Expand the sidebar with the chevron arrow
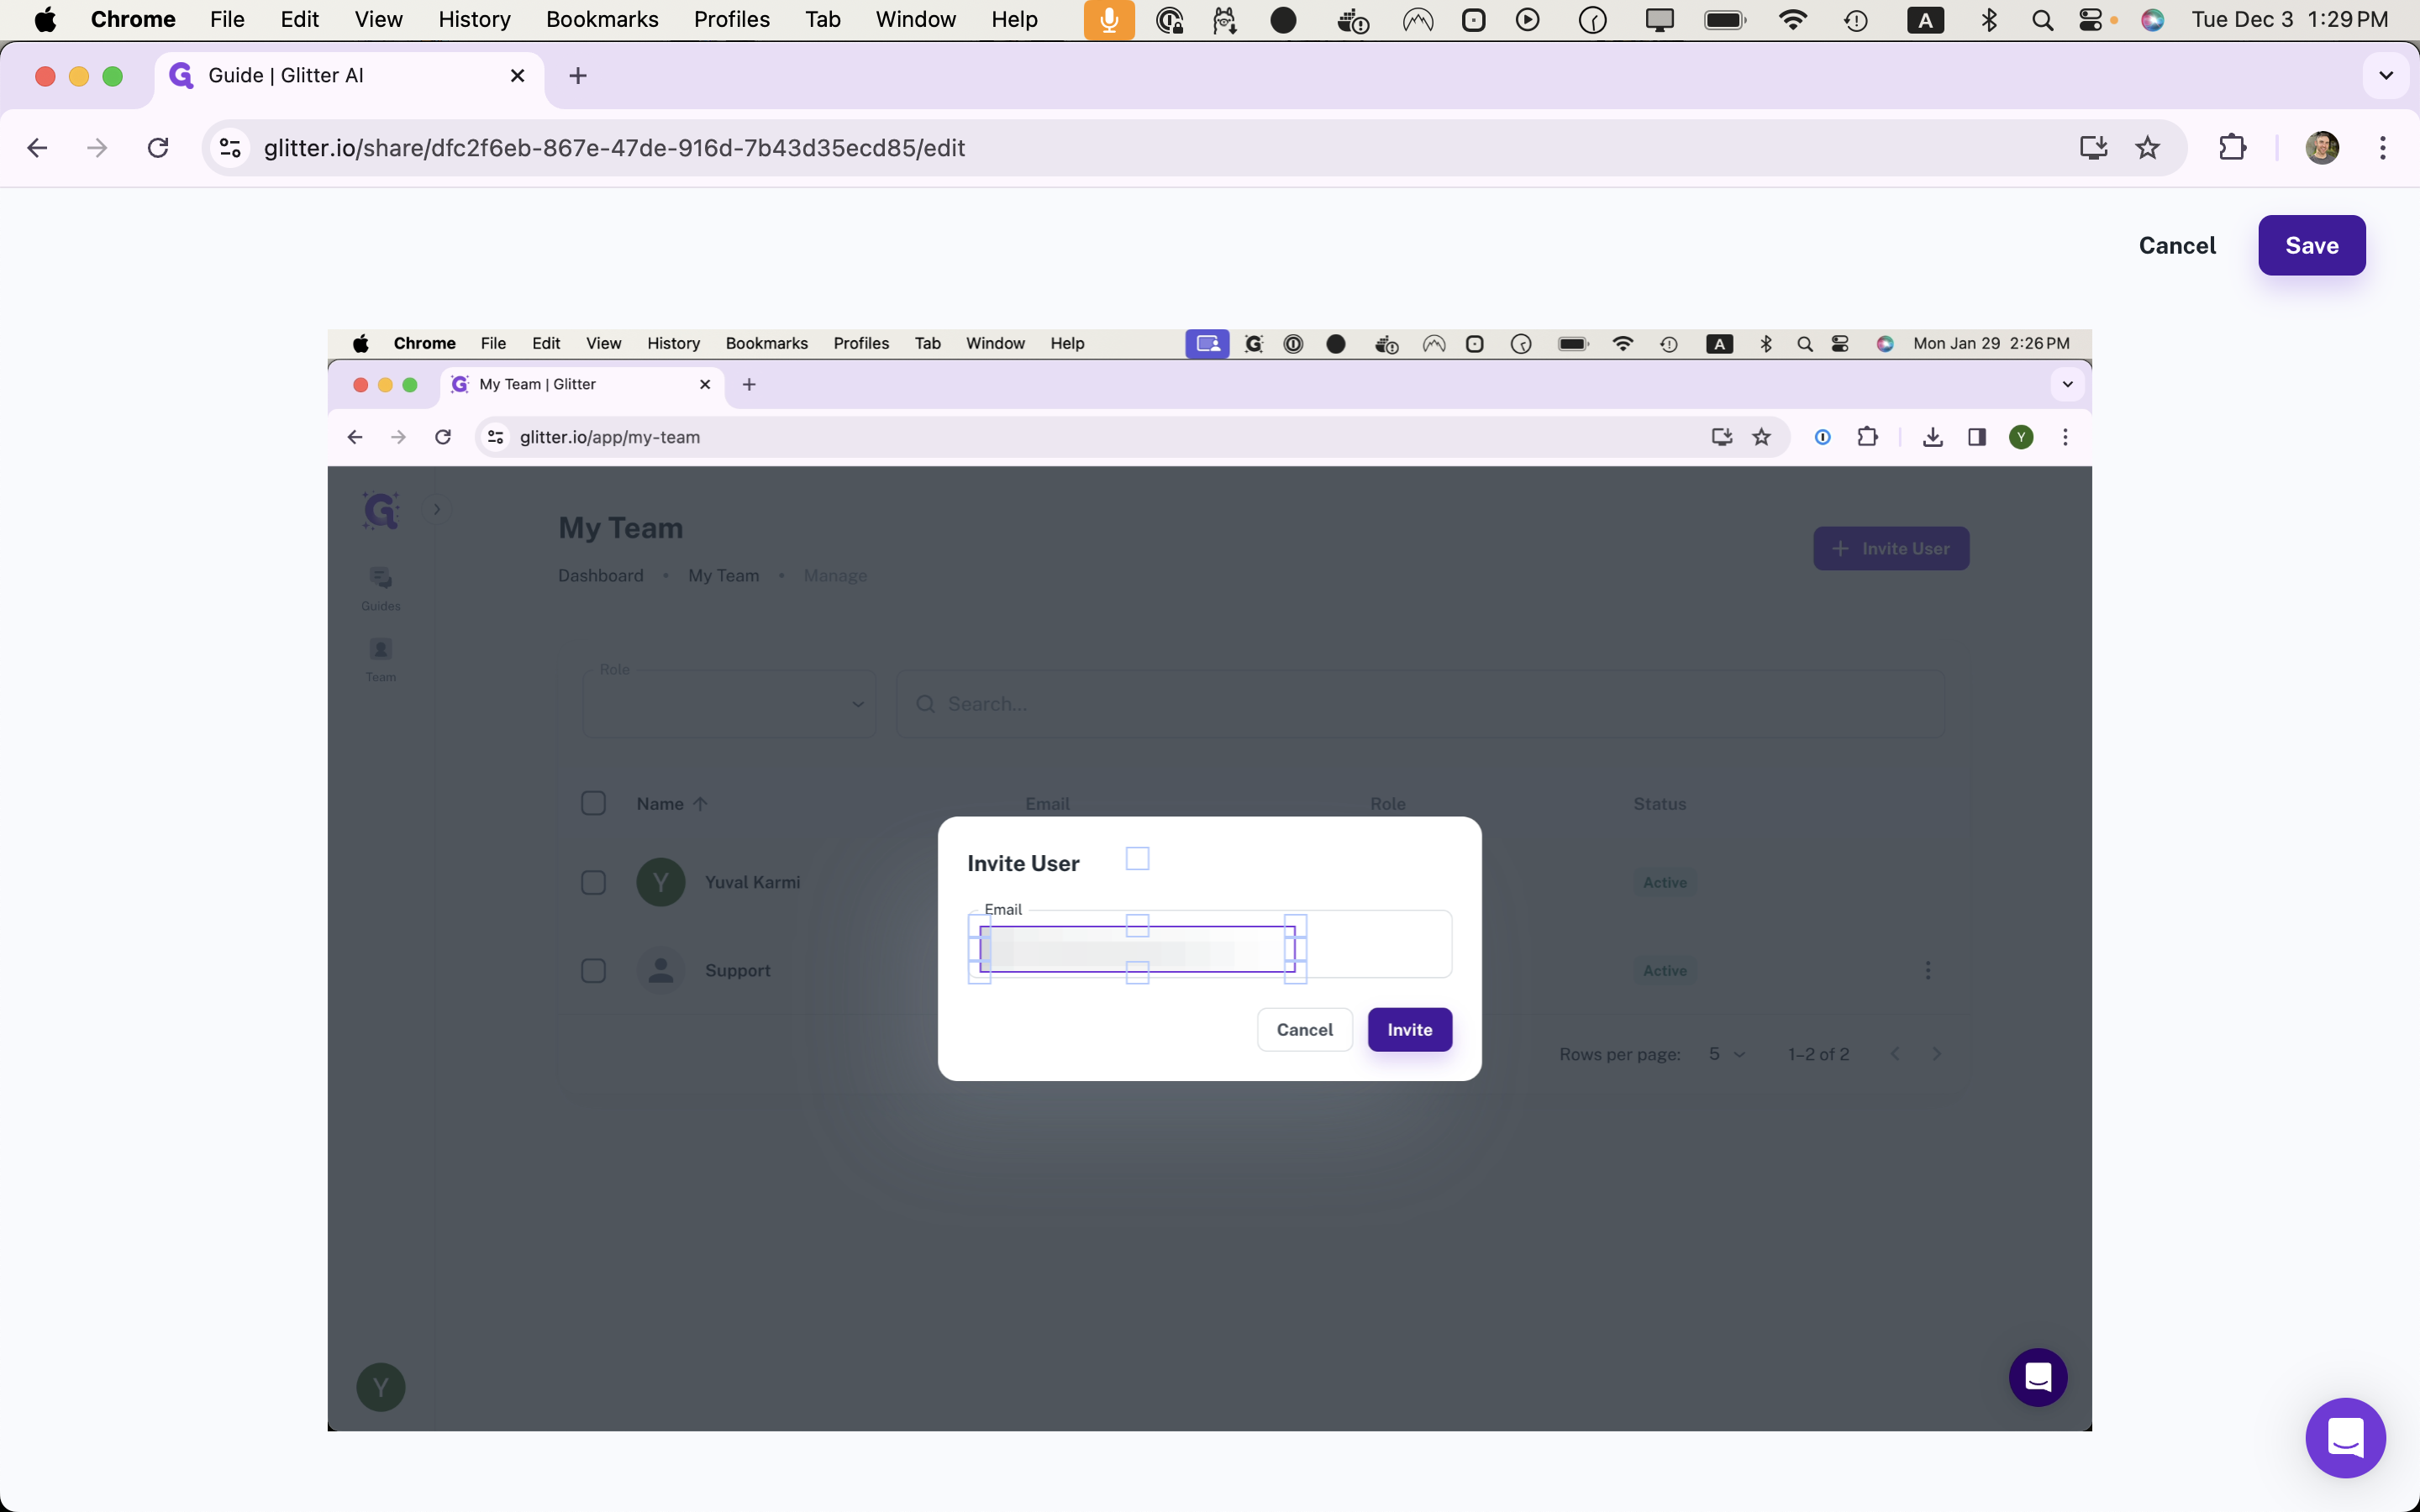2420x1512 pixels. tap(437, 510)
